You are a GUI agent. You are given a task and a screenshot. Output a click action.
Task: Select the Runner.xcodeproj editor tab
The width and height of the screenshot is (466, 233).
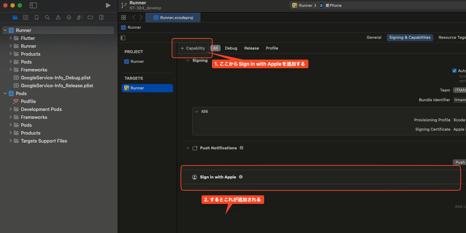tap(173, 17)
